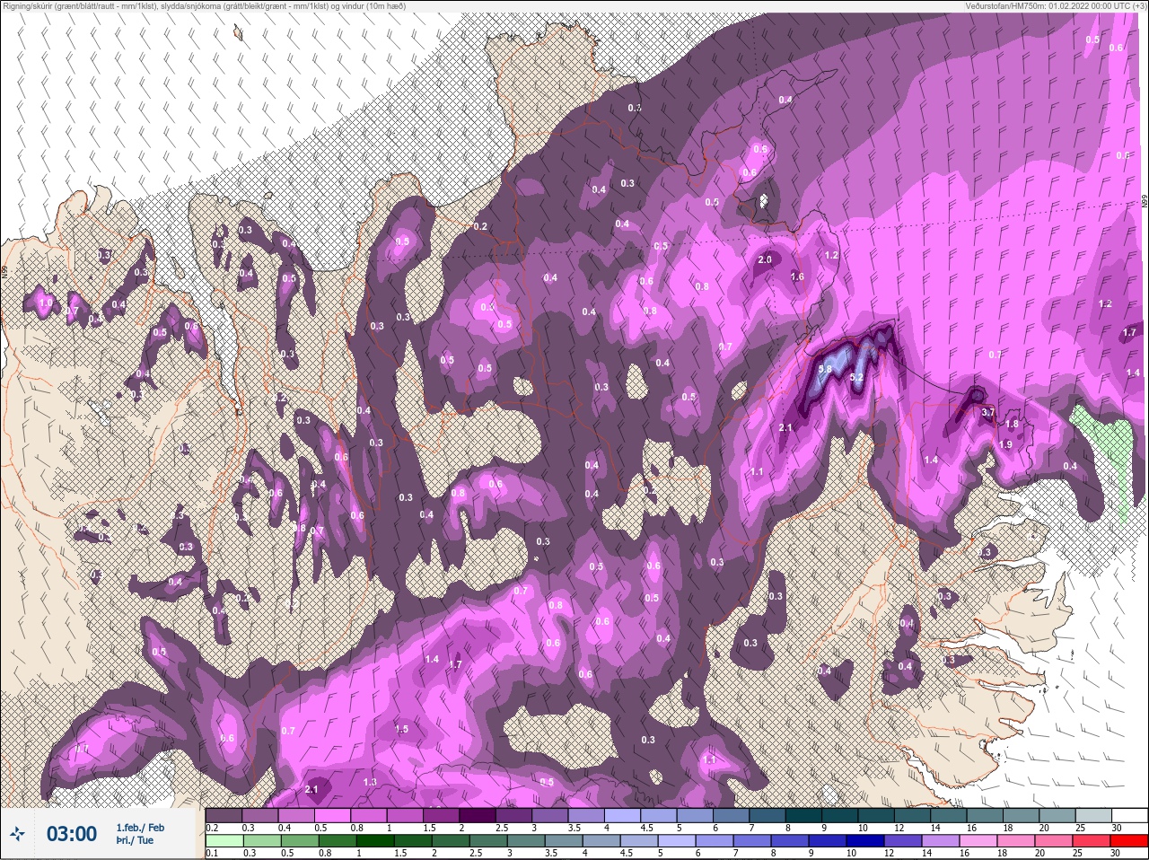The height and width of the screenshot is (860, 1149).
Task: Click the 3.7 precipitation value on the map
Action: point(988,412)
